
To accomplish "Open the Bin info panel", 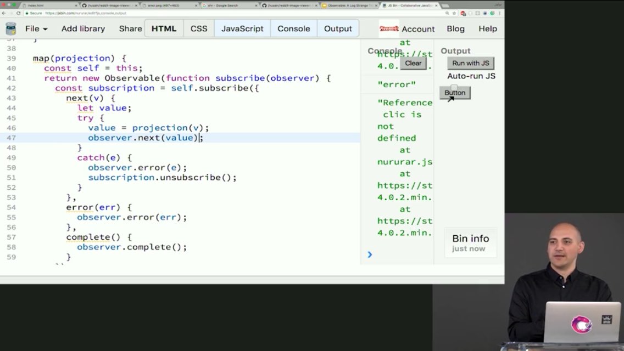I will coord(470,242).
